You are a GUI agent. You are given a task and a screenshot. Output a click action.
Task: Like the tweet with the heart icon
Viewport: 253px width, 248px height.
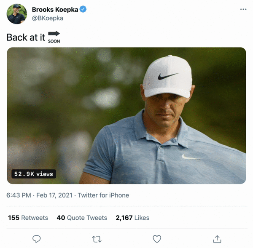[157, 239]
